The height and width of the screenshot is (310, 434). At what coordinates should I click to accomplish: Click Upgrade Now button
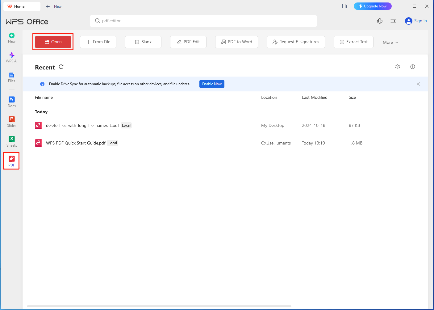pos(373,6)
